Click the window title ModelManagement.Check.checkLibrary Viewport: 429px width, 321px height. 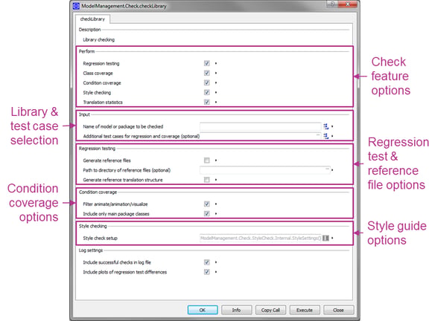[124, 6]
